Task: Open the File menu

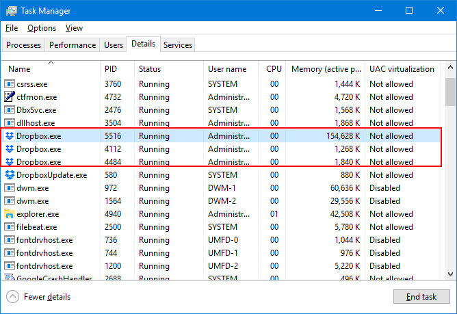Action: [12, 28]
